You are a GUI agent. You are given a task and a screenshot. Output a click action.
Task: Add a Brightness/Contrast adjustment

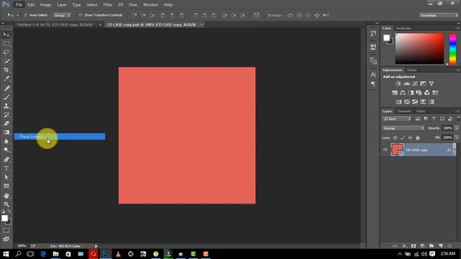[x=398, y=83]
